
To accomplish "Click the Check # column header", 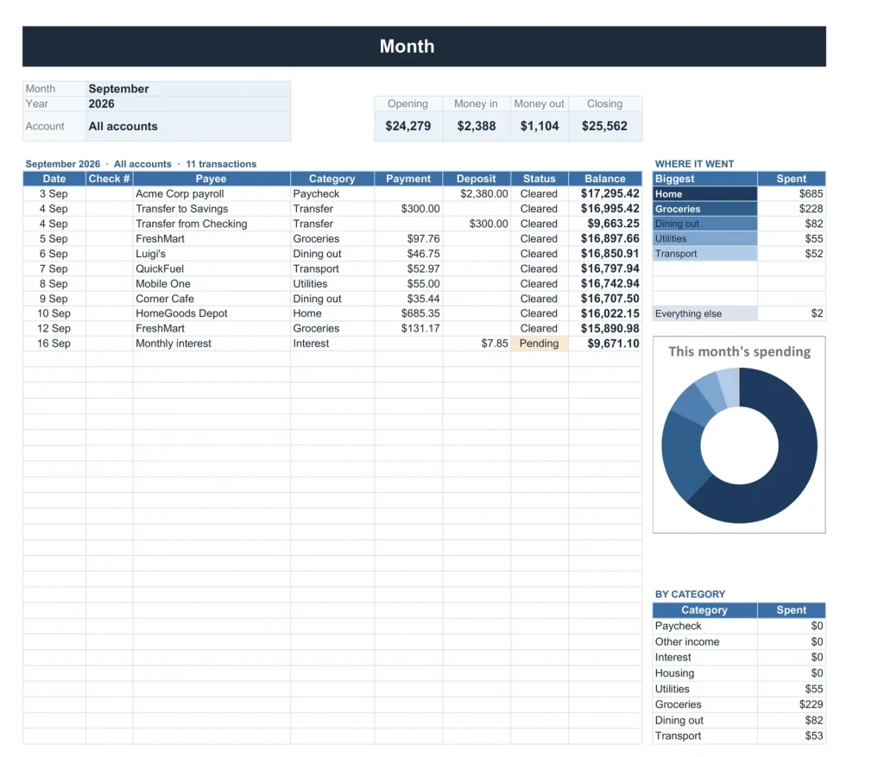I will click(x=110, y=179).
